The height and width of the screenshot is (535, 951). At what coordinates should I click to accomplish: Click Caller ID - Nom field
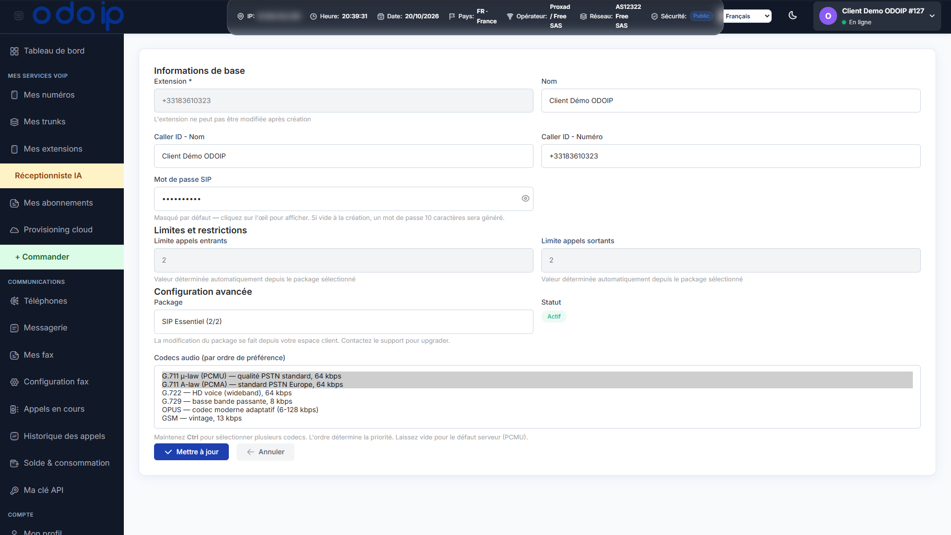pos(343,156)
